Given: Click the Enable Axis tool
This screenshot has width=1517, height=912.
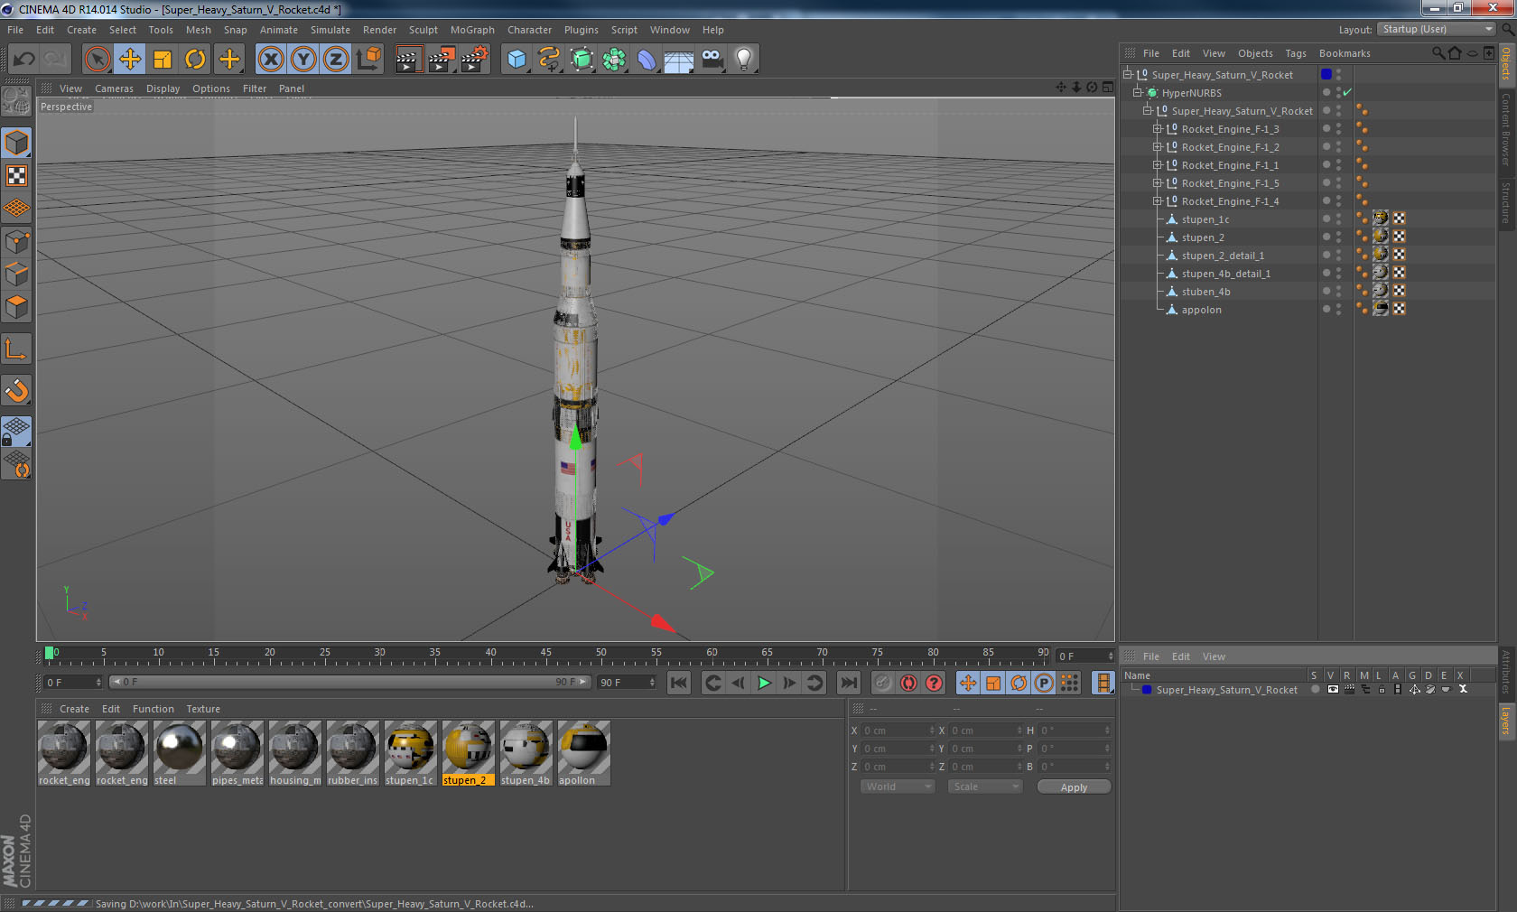Looking at the screenshot, I should (16, 349).
